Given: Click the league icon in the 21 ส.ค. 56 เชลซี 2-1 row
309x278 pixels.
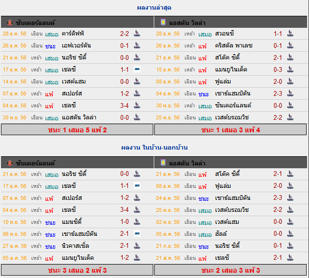Looking at the screenshot, I should 290,258.
